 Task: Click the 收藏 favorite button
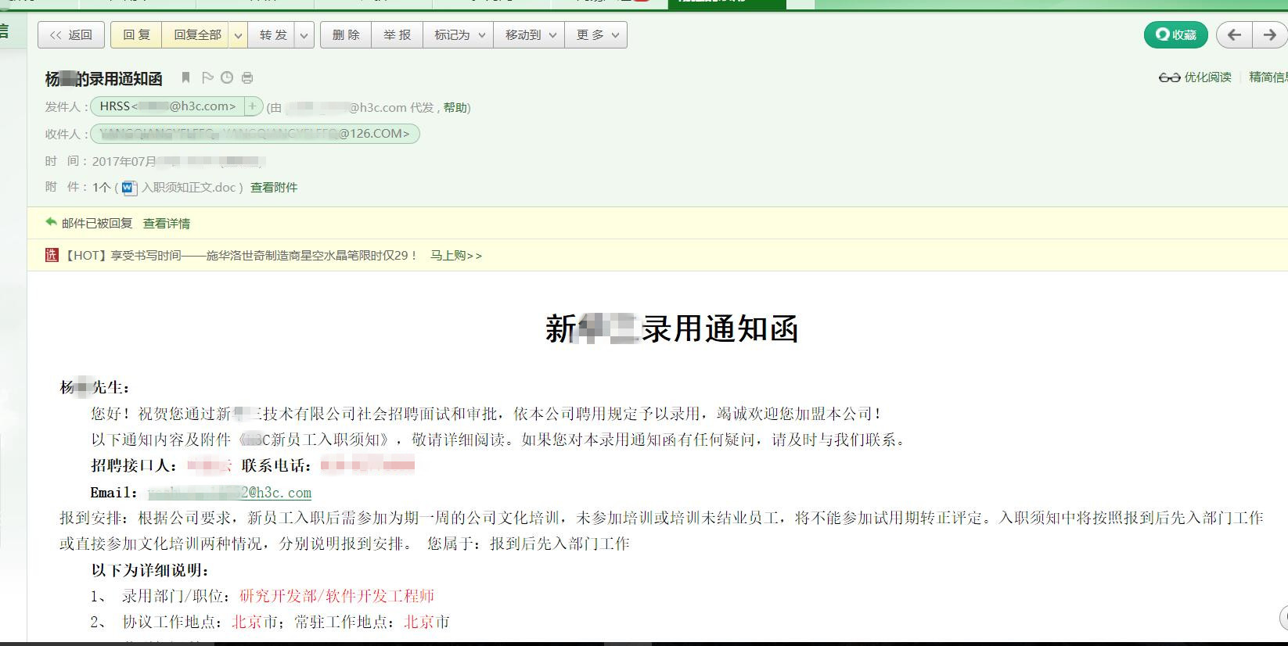coord(1175,34)
